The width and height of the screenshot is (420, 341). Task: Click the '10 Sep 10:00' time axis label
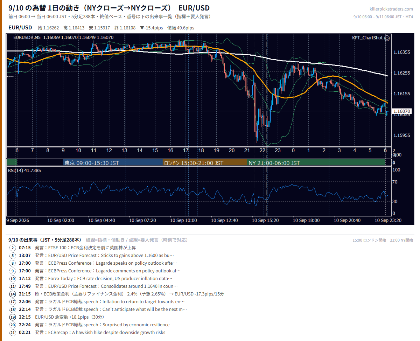[x=183, y=221]
